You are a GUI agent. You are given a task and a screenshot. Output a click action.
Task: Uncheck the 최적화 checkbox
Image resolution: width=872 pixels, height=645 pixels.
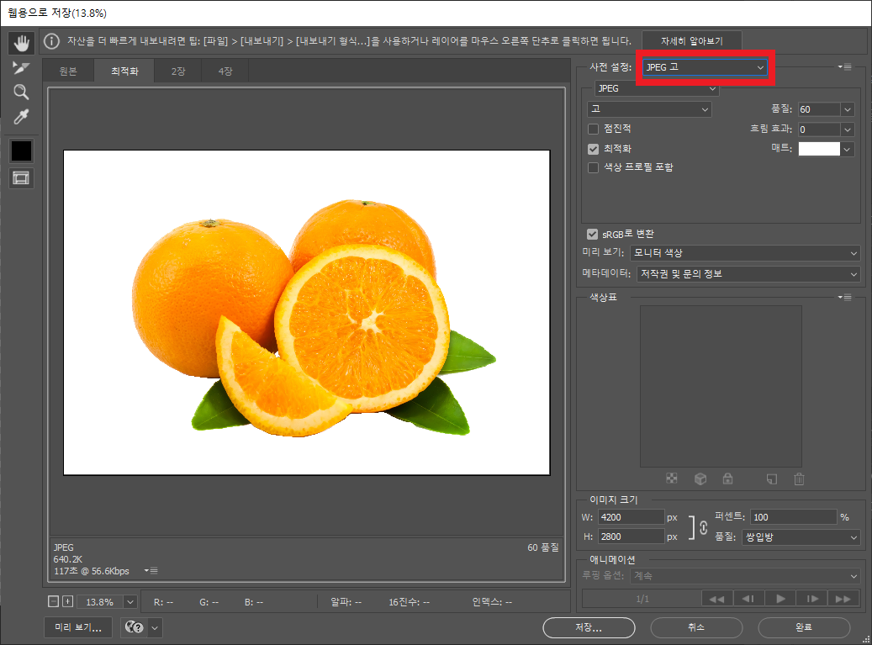tap(594, 148)
